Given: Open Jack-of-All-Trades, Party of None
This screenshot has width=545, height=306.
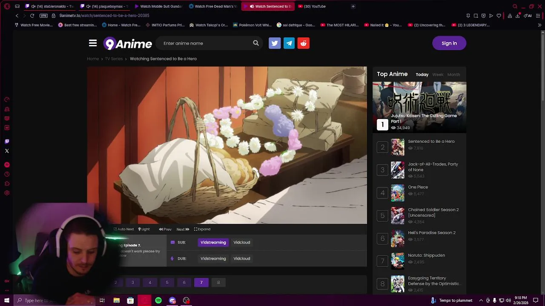Looking at the screenshot, I should tap(433, 167).
